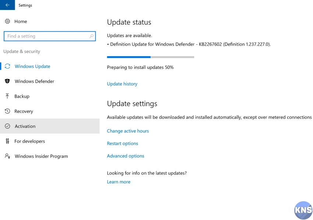Click the Update & security section label
Viewport: 313px width, 220px height.
[22, 51]
